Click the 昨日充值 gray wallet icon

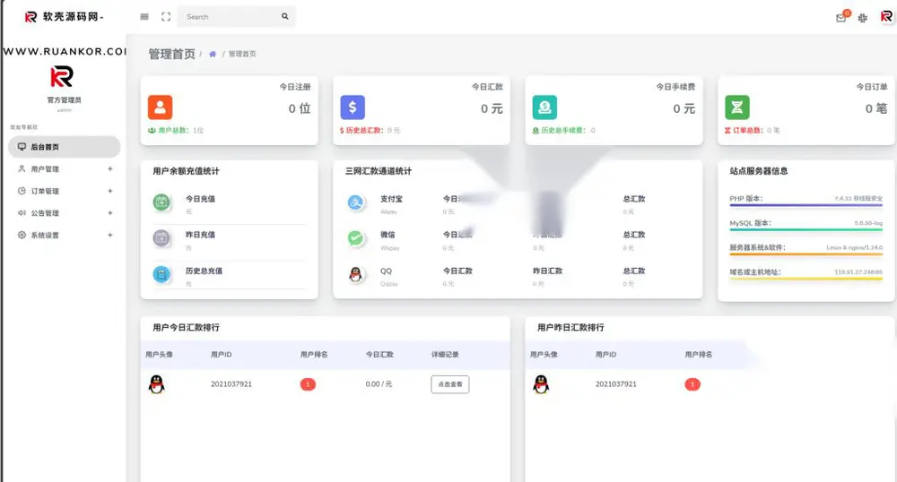click(161, 238)
